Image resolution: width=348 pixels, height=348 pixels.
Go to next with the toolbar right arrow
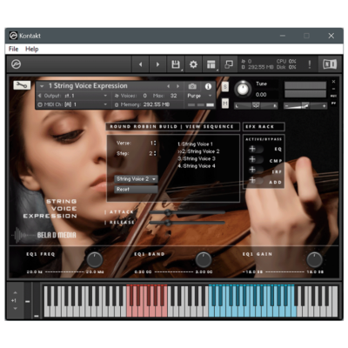point(157,64)
